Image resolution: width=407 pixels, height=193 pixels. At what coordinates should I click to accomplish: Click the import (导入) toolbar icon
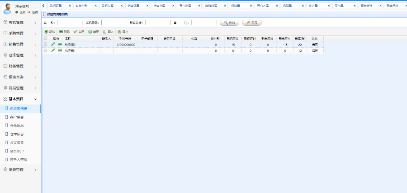104,32
